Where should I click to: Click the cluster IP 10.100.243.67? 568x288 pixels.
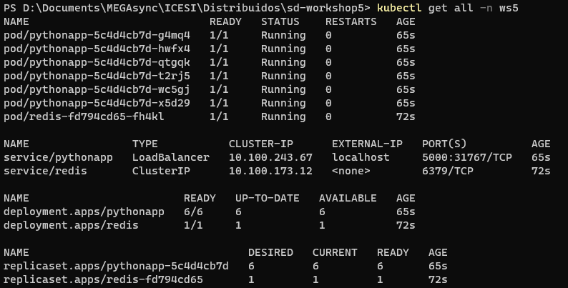pos(270,157)
